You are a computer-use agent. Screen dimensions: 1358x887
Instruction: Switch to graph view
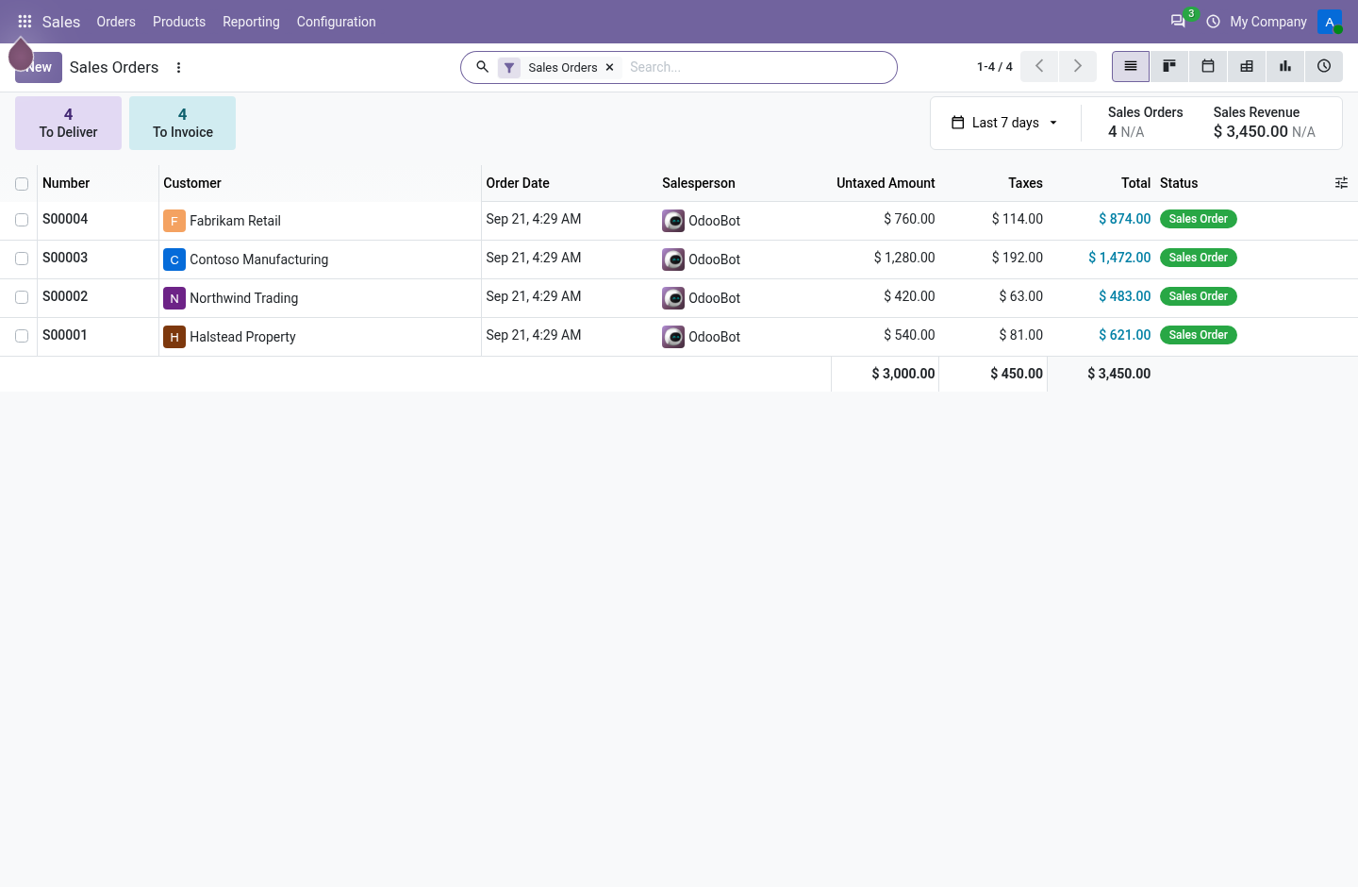point(1285,67)
